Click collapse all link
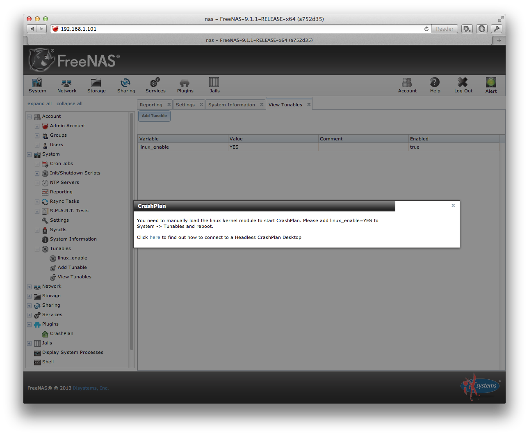Image resolution: width=529 pixels, height=436 pixels. coord(69,103)
